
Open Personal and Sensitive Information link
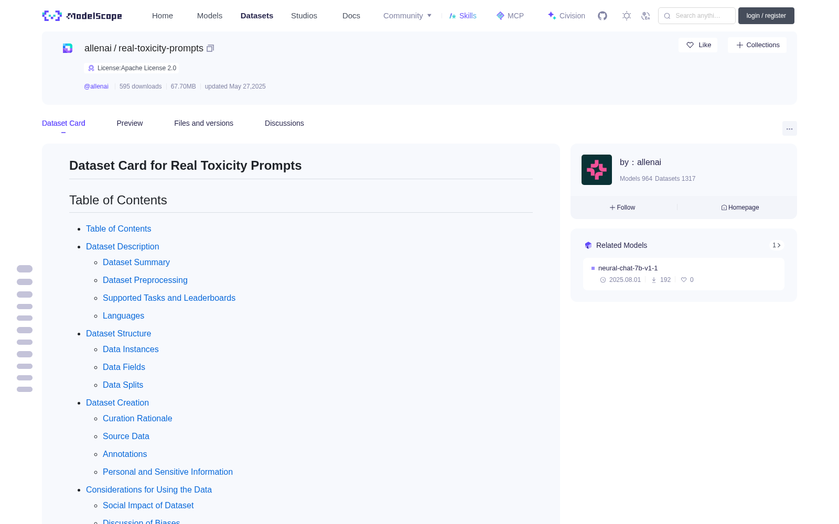pos(168,472)
